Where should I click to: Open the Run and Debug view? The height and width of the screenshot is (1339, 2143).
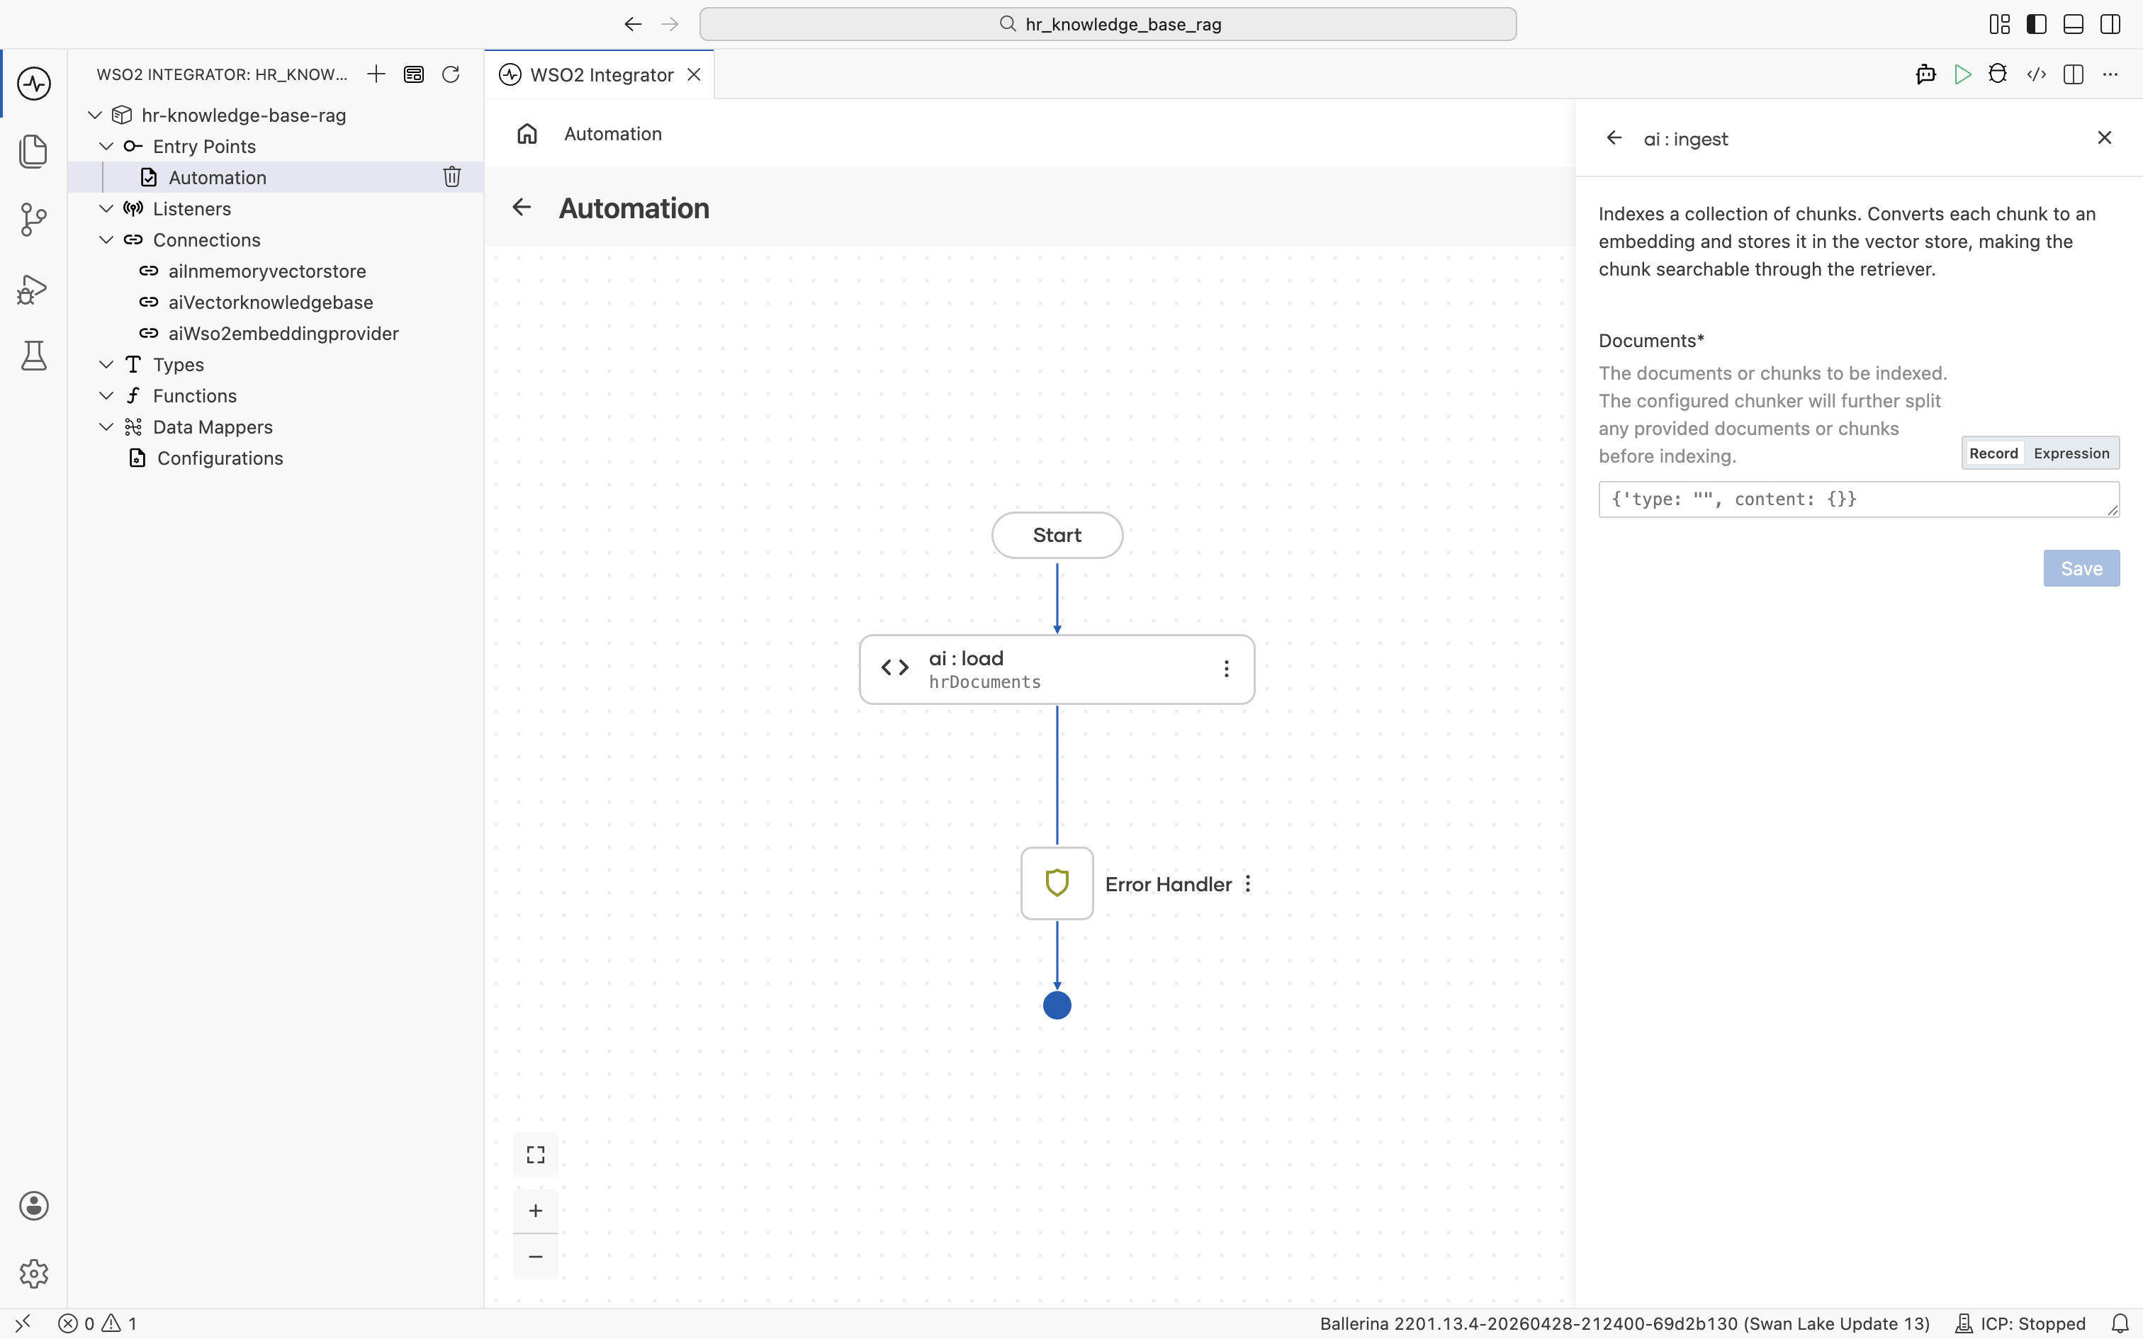[33, 289]
